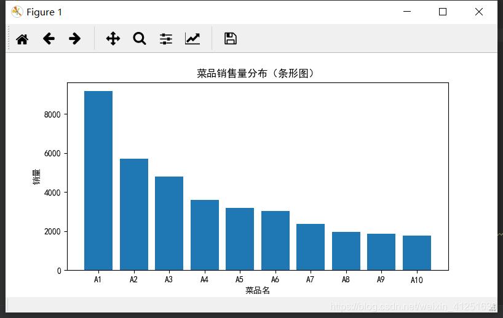
Task: Click the x-axis tick label A10
Action: 417,280
